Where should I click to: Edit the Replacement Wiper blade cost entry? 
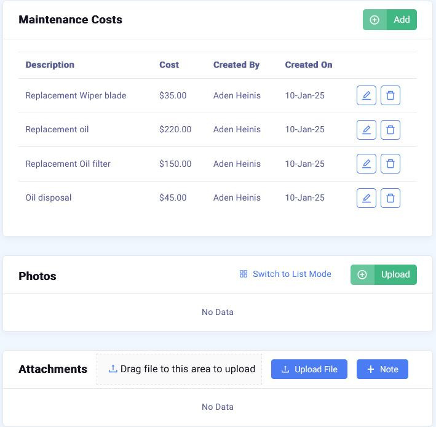367,96
